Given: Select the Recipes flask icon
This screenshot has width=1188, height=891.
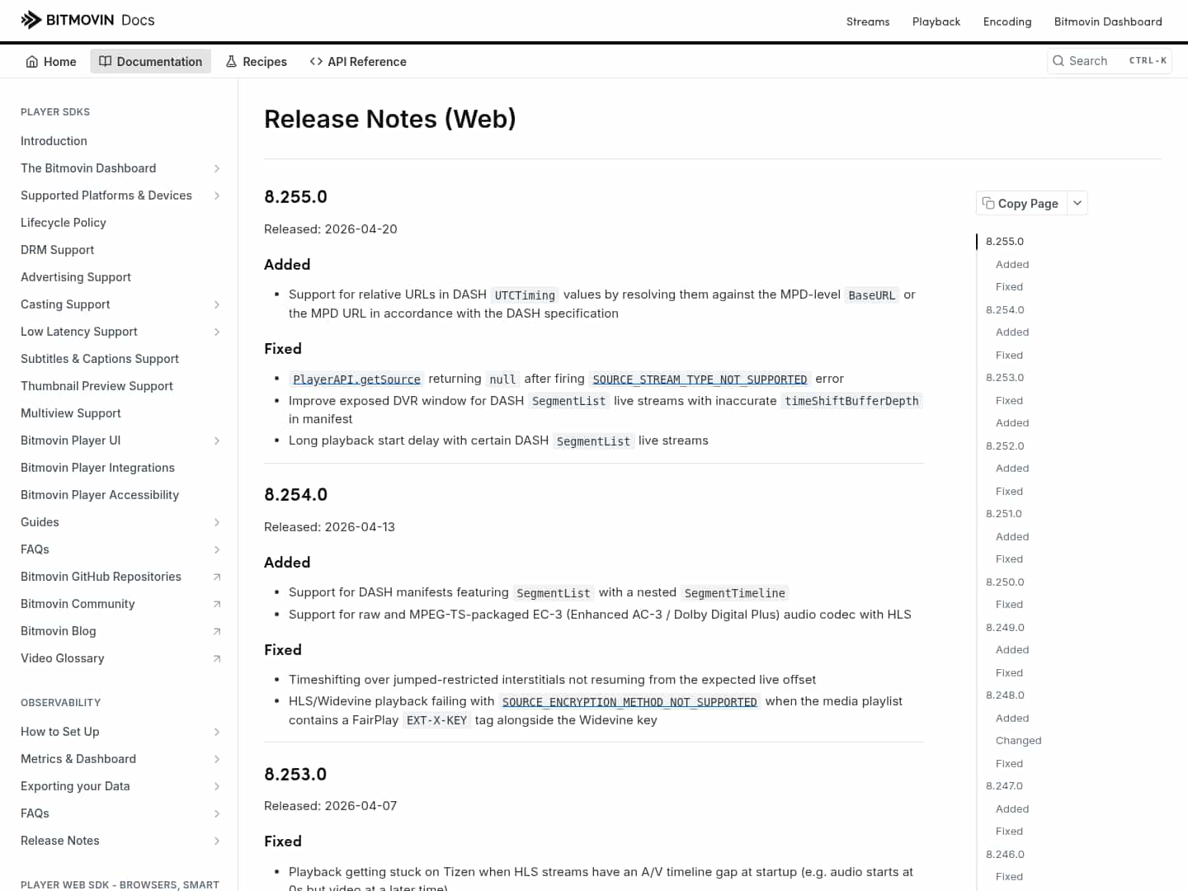Looking at the screenshot, I should [x=230, y=61].
